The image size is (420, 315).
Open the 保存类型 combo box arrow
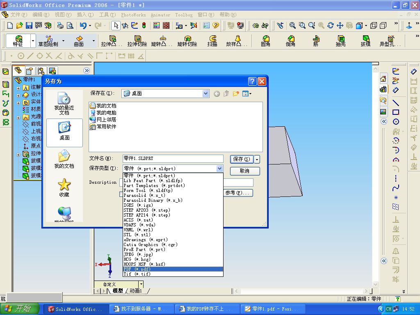220,169
